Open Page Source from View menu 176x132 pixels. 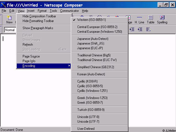tap(44, 56)
